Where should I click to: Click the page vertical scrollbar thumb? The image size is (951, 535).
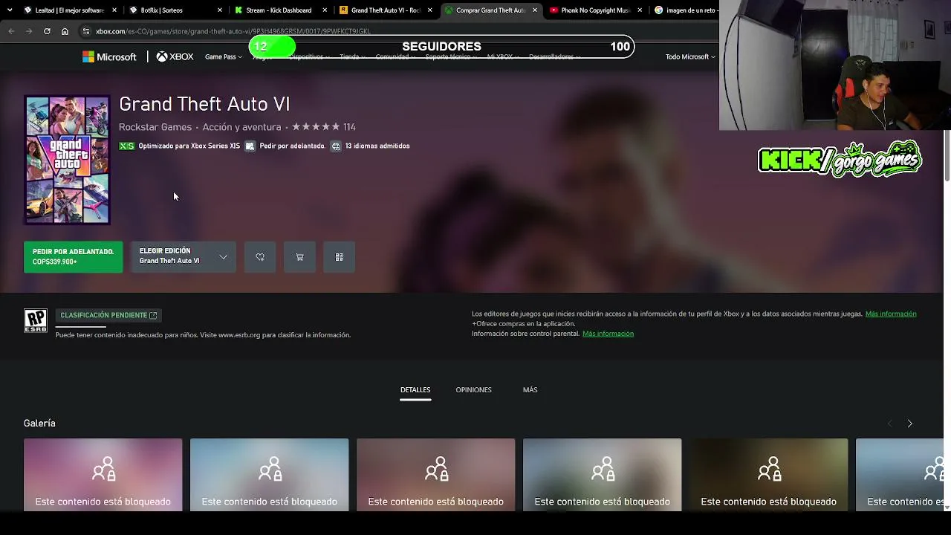click(947, 155)
